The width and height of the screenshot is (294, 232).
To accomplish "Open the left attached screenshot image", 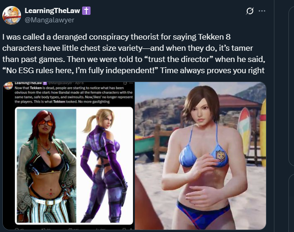I will point(69,156).
